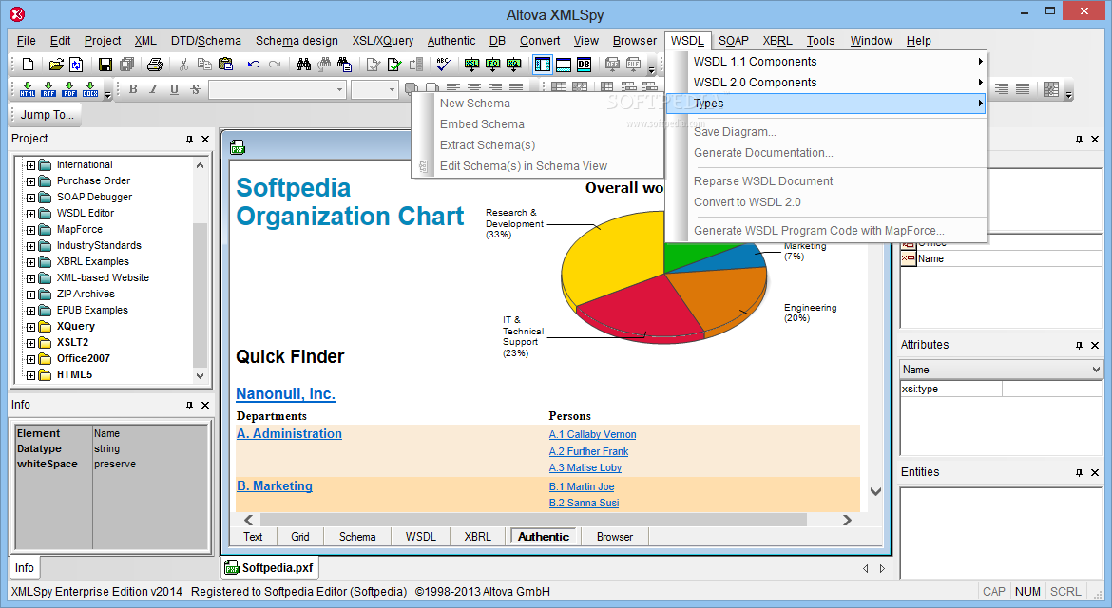The width and height of the screenshot is (1112, 608).
Task: Run spell check with the ABC icon
Action: tap(443, 65)
